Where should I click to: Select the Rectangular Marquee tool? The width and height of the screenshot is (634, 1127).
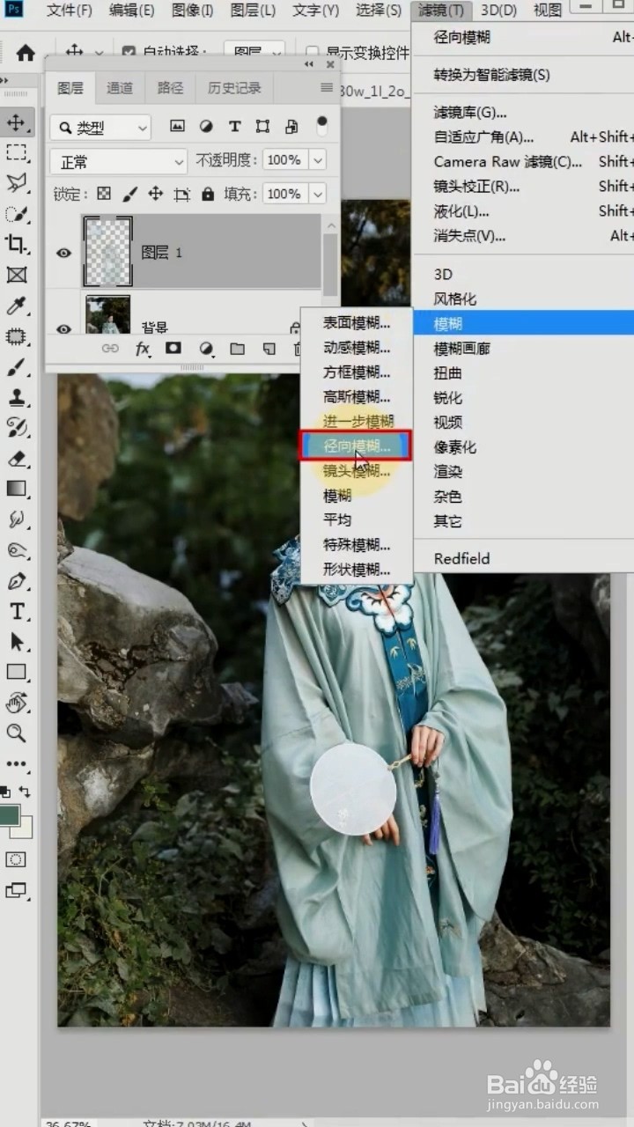(17, 153)
